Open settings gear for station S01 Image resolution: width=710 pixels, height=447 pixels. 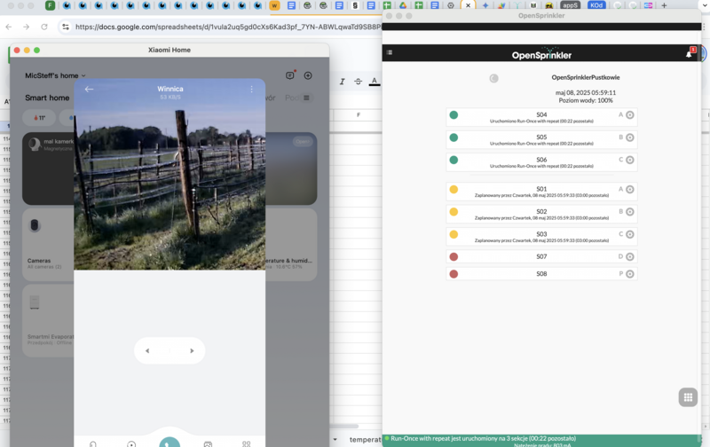pyautogui.click(x=630, y=190)
